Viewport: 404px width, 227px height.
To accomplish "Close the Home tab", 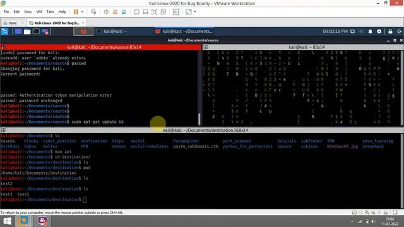I will [x=23, y=23].
